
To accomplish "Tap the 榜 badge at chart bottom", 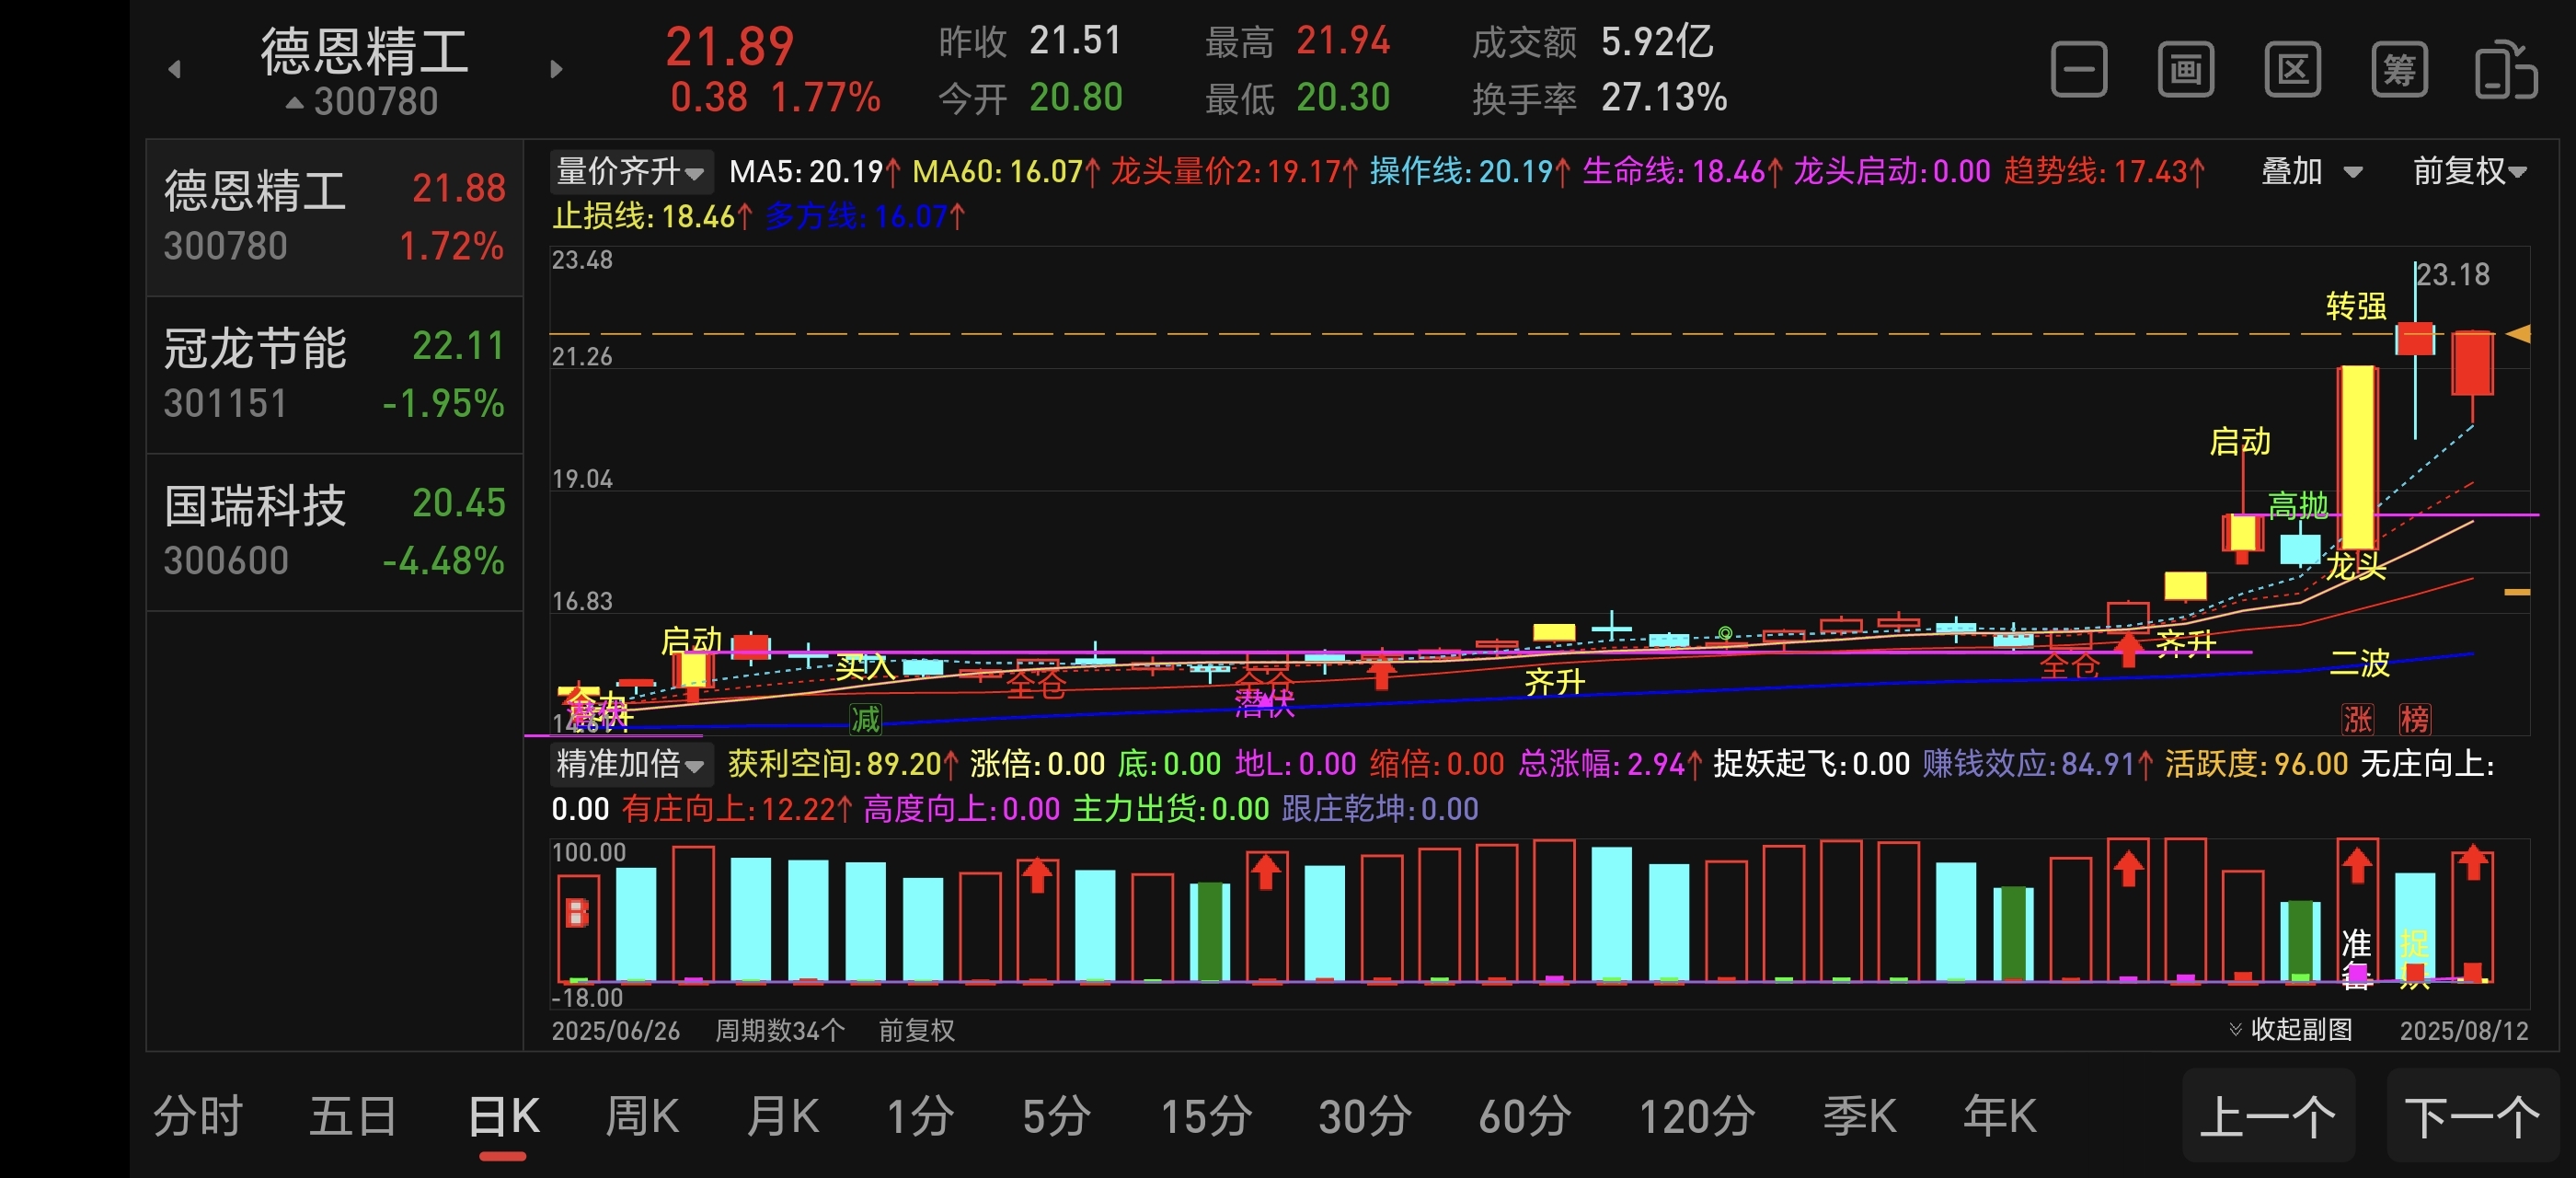I will coord(2415,718).
